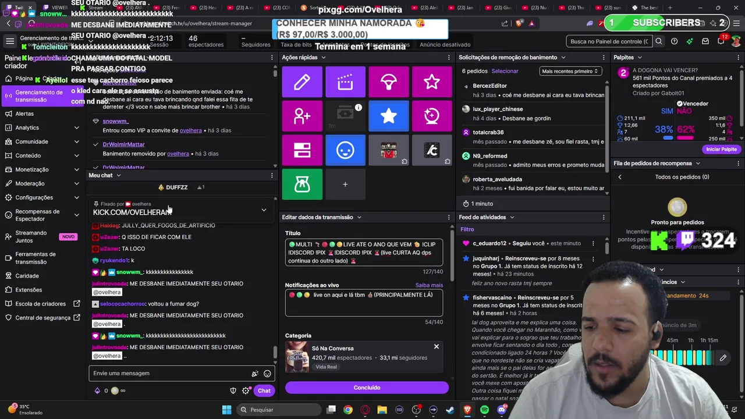Viewport: 745px width, 419px height.
Task: Click the info badge on the disabled ad tile
Action: click(359, 107)
